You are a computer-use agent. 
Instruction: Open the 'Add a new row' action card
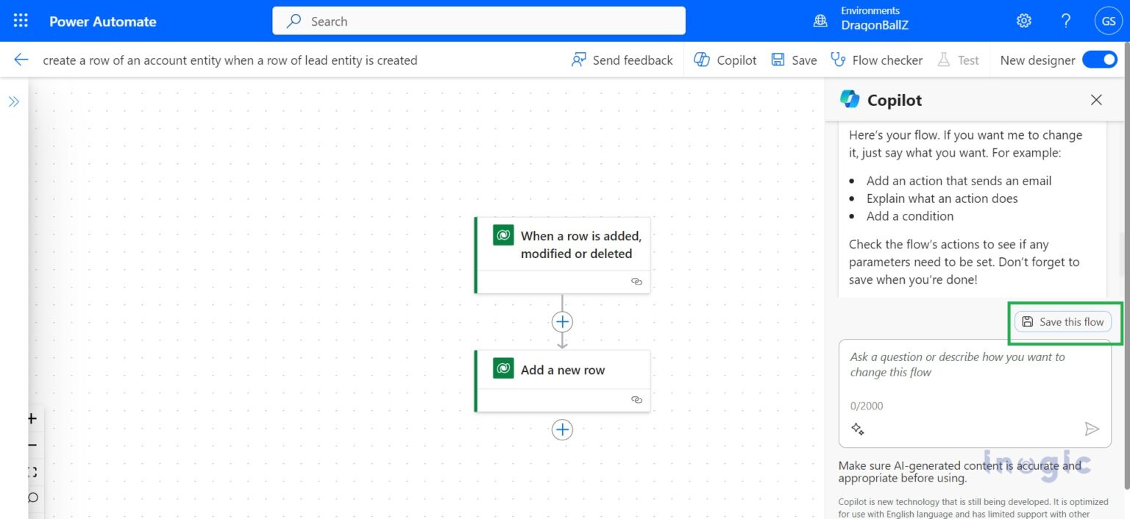pos(564,369)
